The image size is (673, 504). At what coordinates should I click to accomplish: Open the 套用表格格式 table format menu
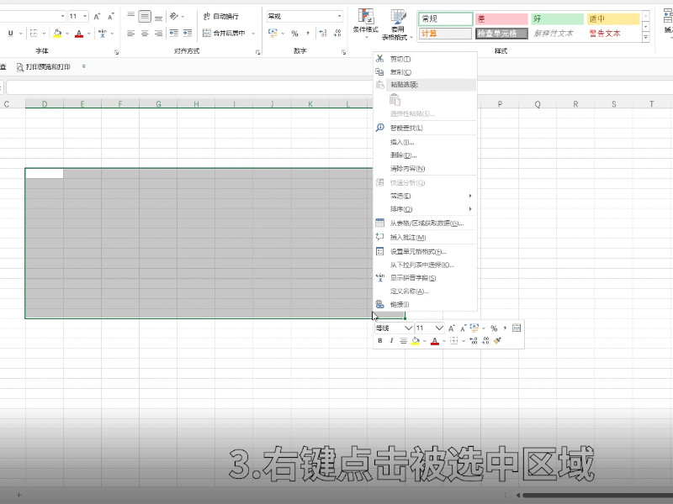(397, 25)
